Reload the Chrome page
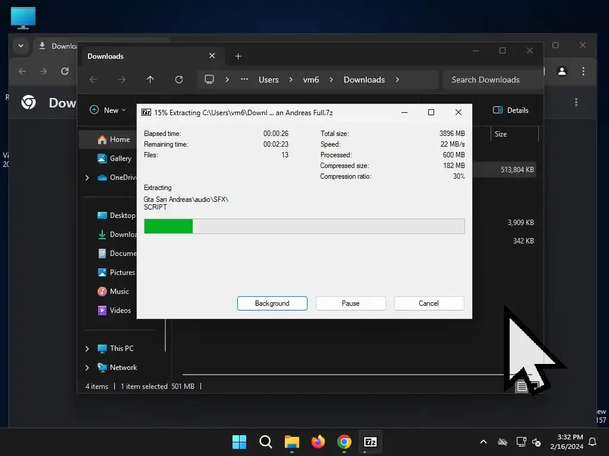The image size is (609, 456). 65,71
